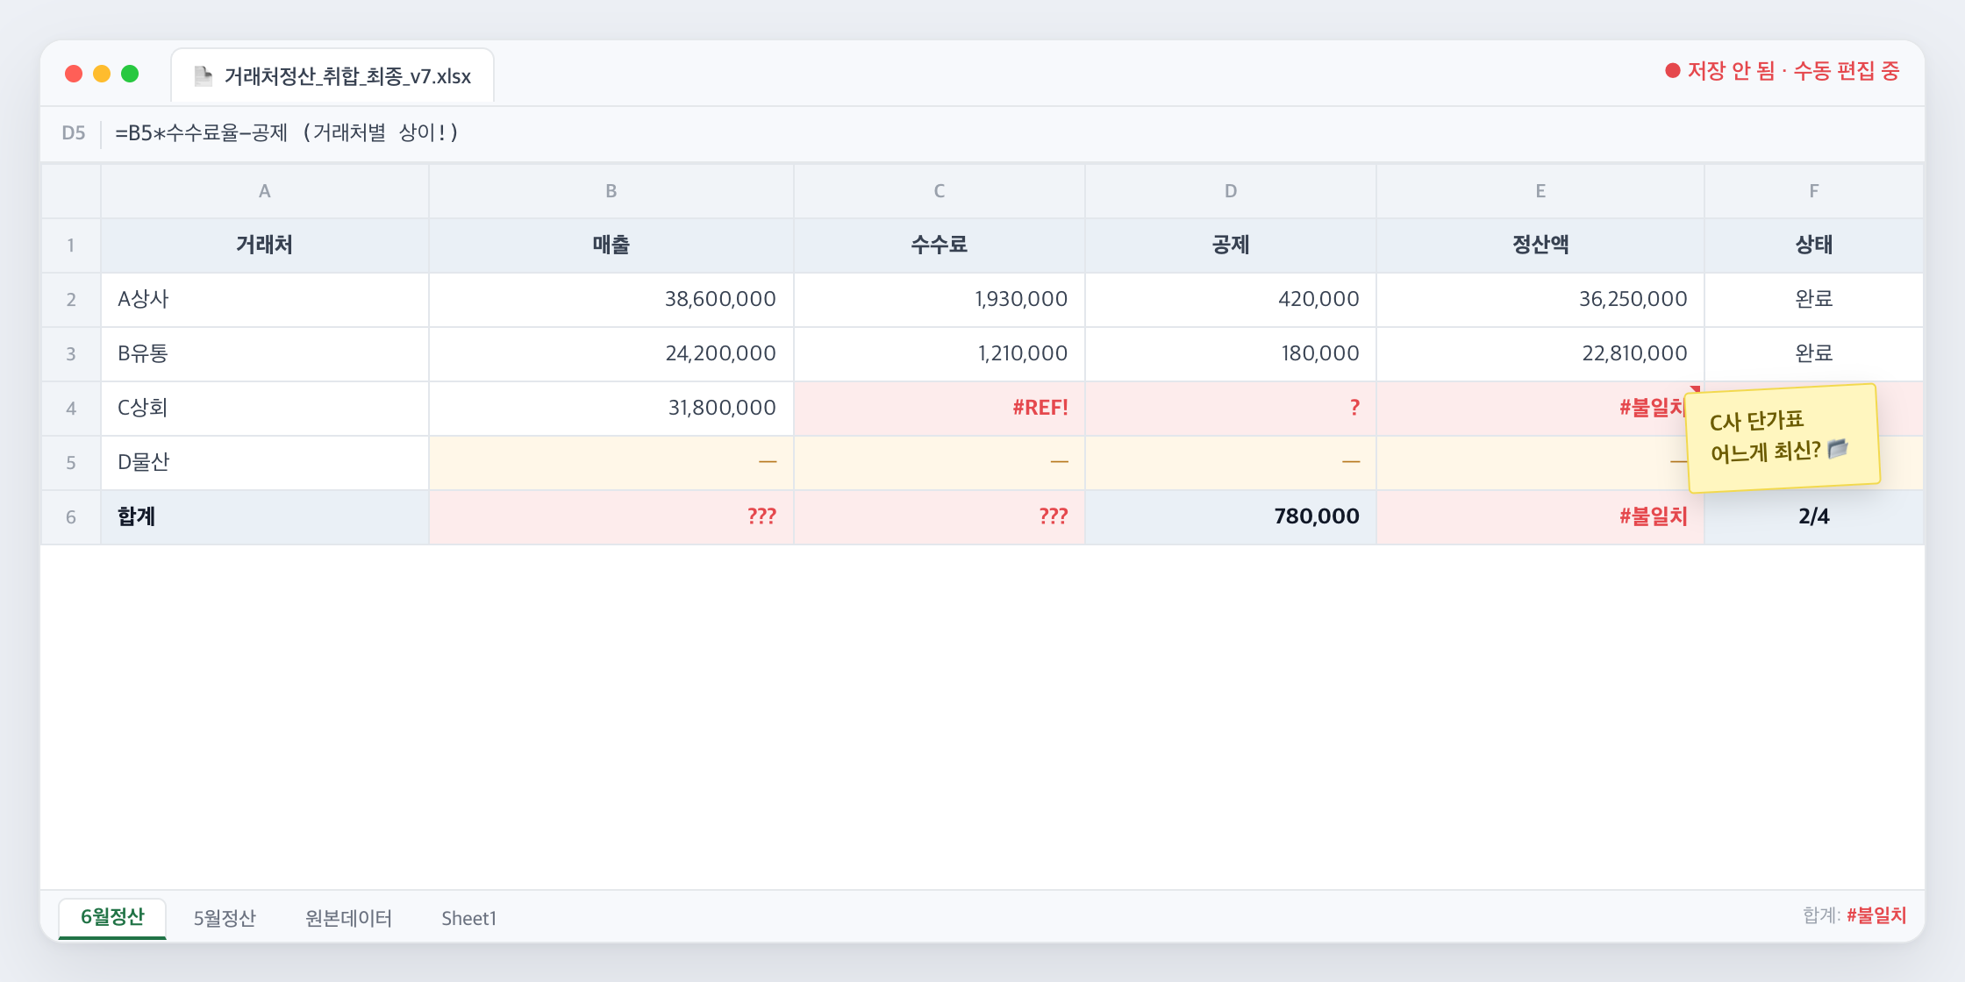1965x982 pixels.
Task: Switch to the 5월정산 sheet tab
Action: coord(225,918)
